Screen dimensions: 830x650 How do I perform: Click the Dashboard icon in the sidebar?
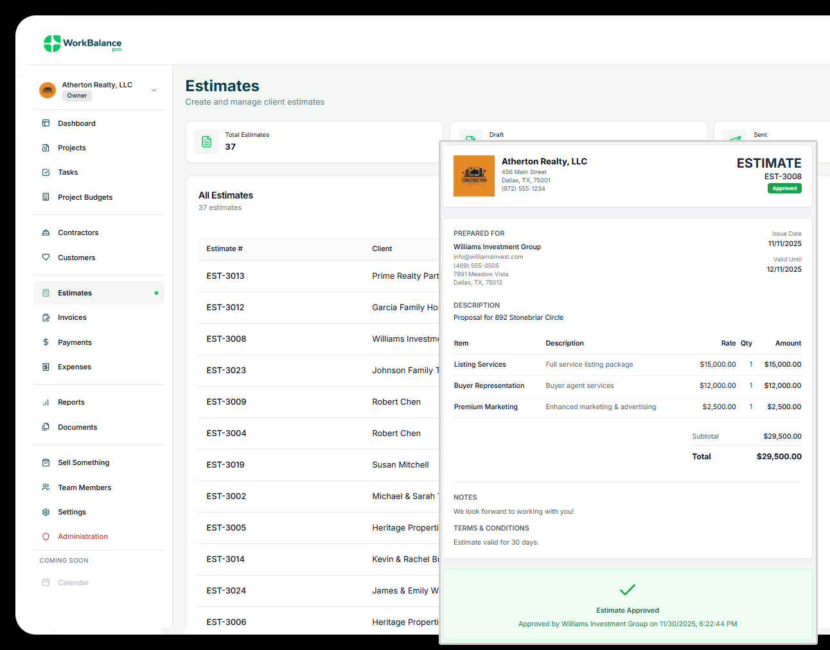coord(46,123)
